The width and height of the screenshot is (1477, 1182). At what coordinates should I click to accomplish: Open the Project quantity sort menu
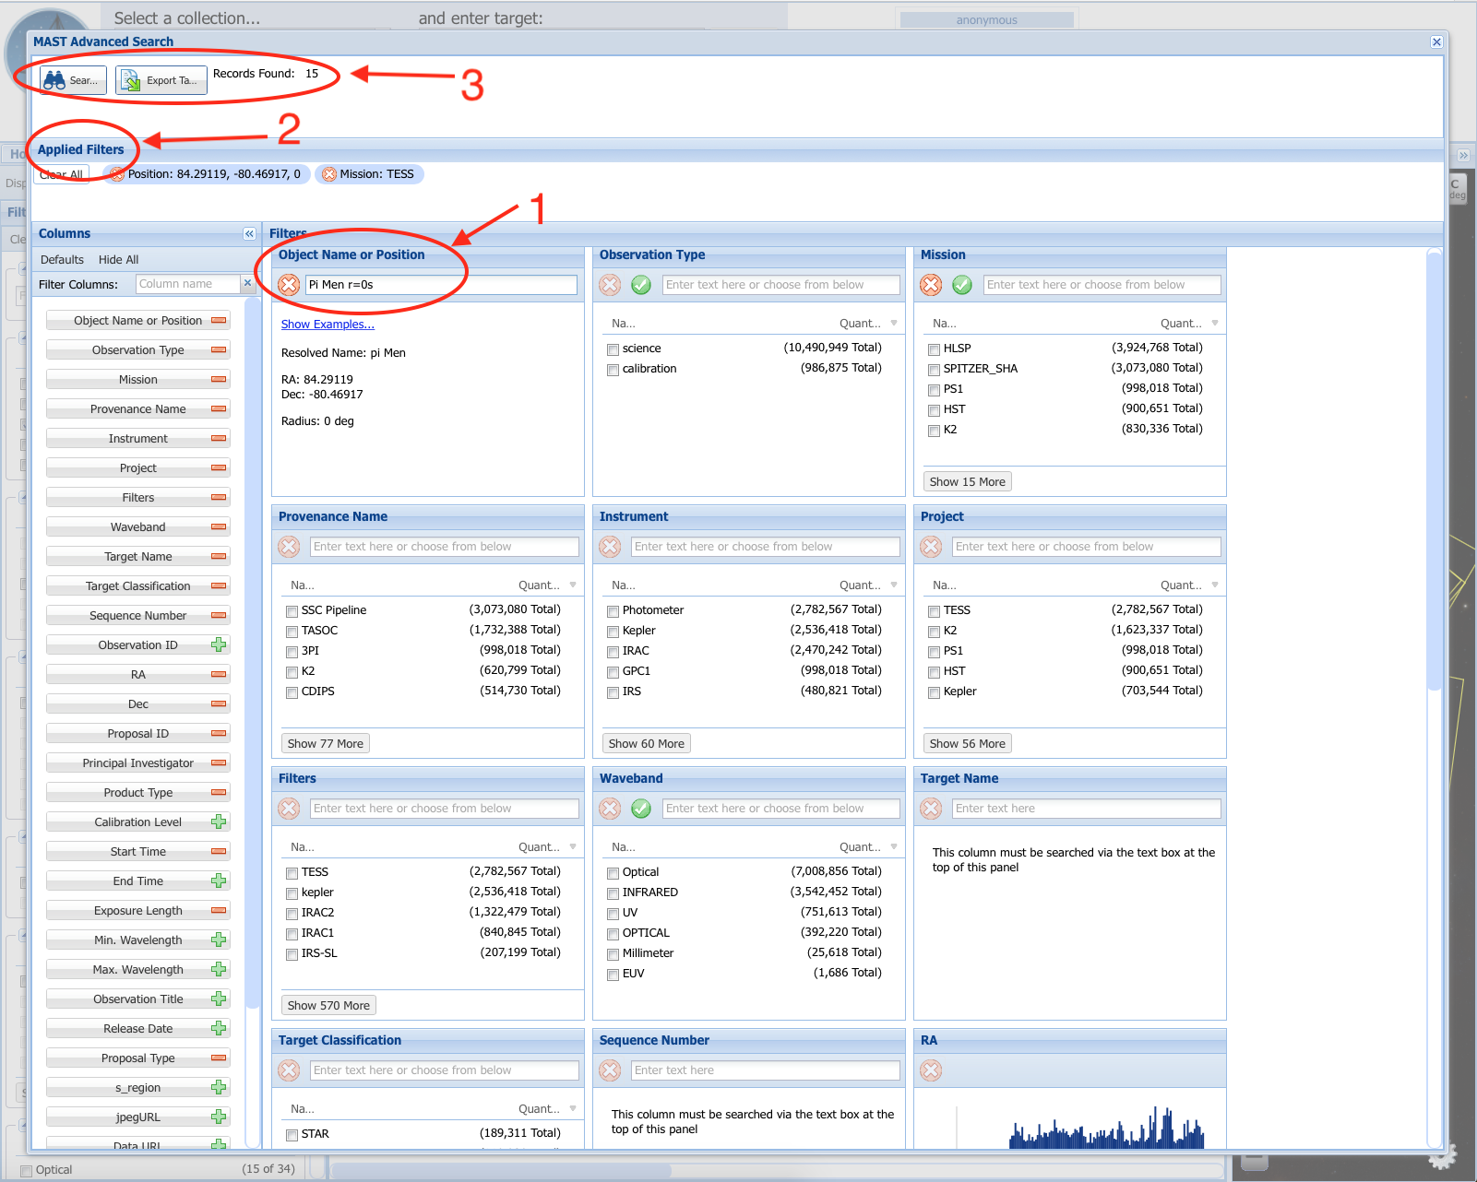pyautogui.click(x=1215, y=585)
